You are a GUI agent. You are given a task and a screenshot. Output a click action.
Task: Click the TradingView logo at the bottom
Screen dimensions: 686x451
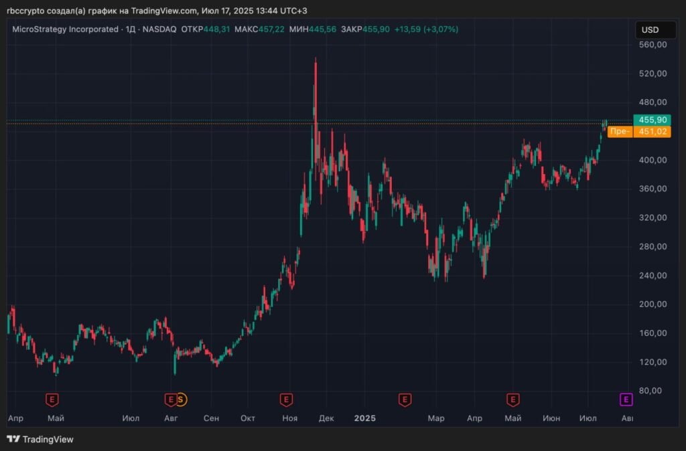pos(40,439)
